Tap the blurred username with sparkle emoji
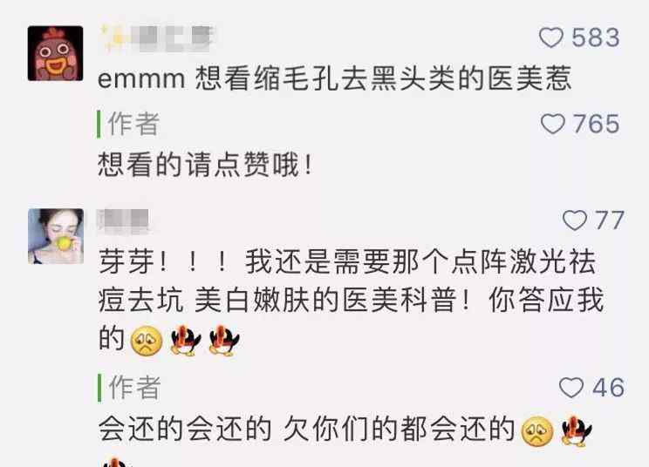This screenshot has height=467, width=649. (x=157, y=38)
